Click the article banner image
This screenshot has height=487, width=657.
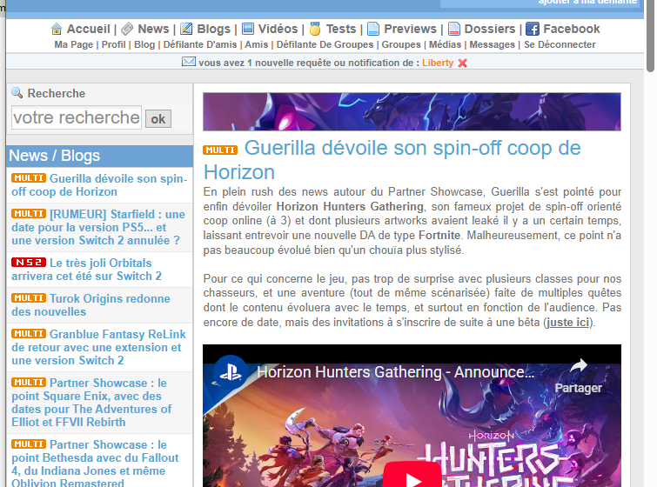(412, 112)
